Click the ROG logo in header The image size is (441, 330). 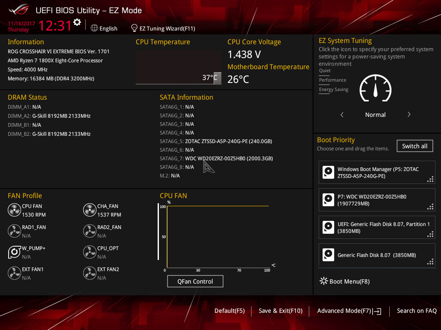point(19,10)
